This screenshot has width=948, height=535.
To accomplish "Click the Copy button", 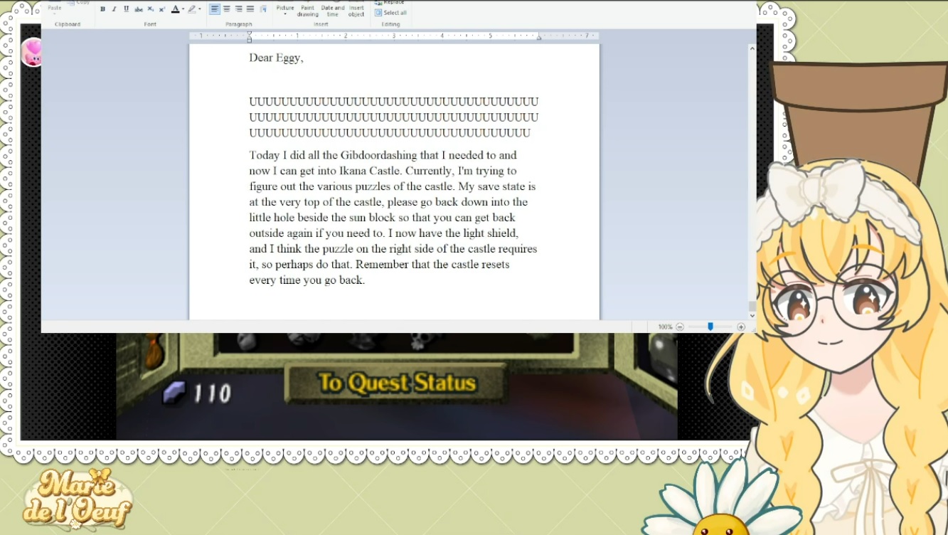I will 80,3.
